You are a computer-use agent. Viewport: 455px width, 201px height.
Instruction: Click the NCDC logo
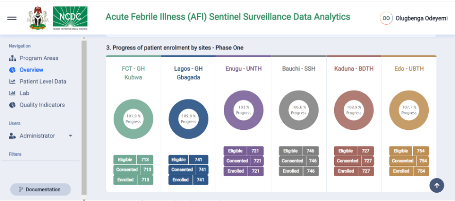pos(70,18)
